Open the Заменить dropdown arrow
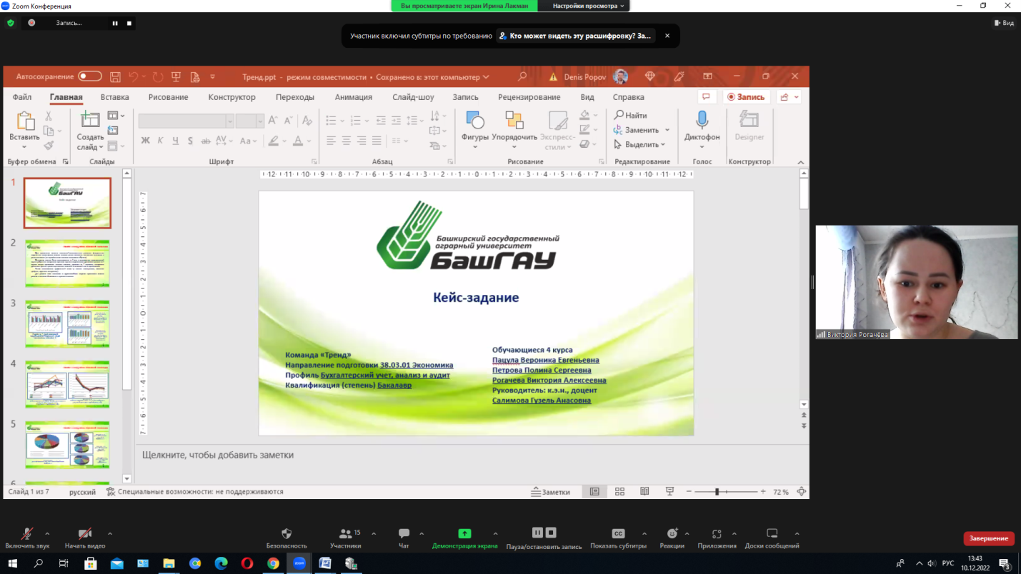The width and height of the screenshot is (1021, 574). coord(667,130)
